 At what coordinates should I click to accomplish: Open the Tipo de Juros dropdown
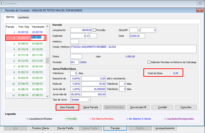tap(89, 100)
